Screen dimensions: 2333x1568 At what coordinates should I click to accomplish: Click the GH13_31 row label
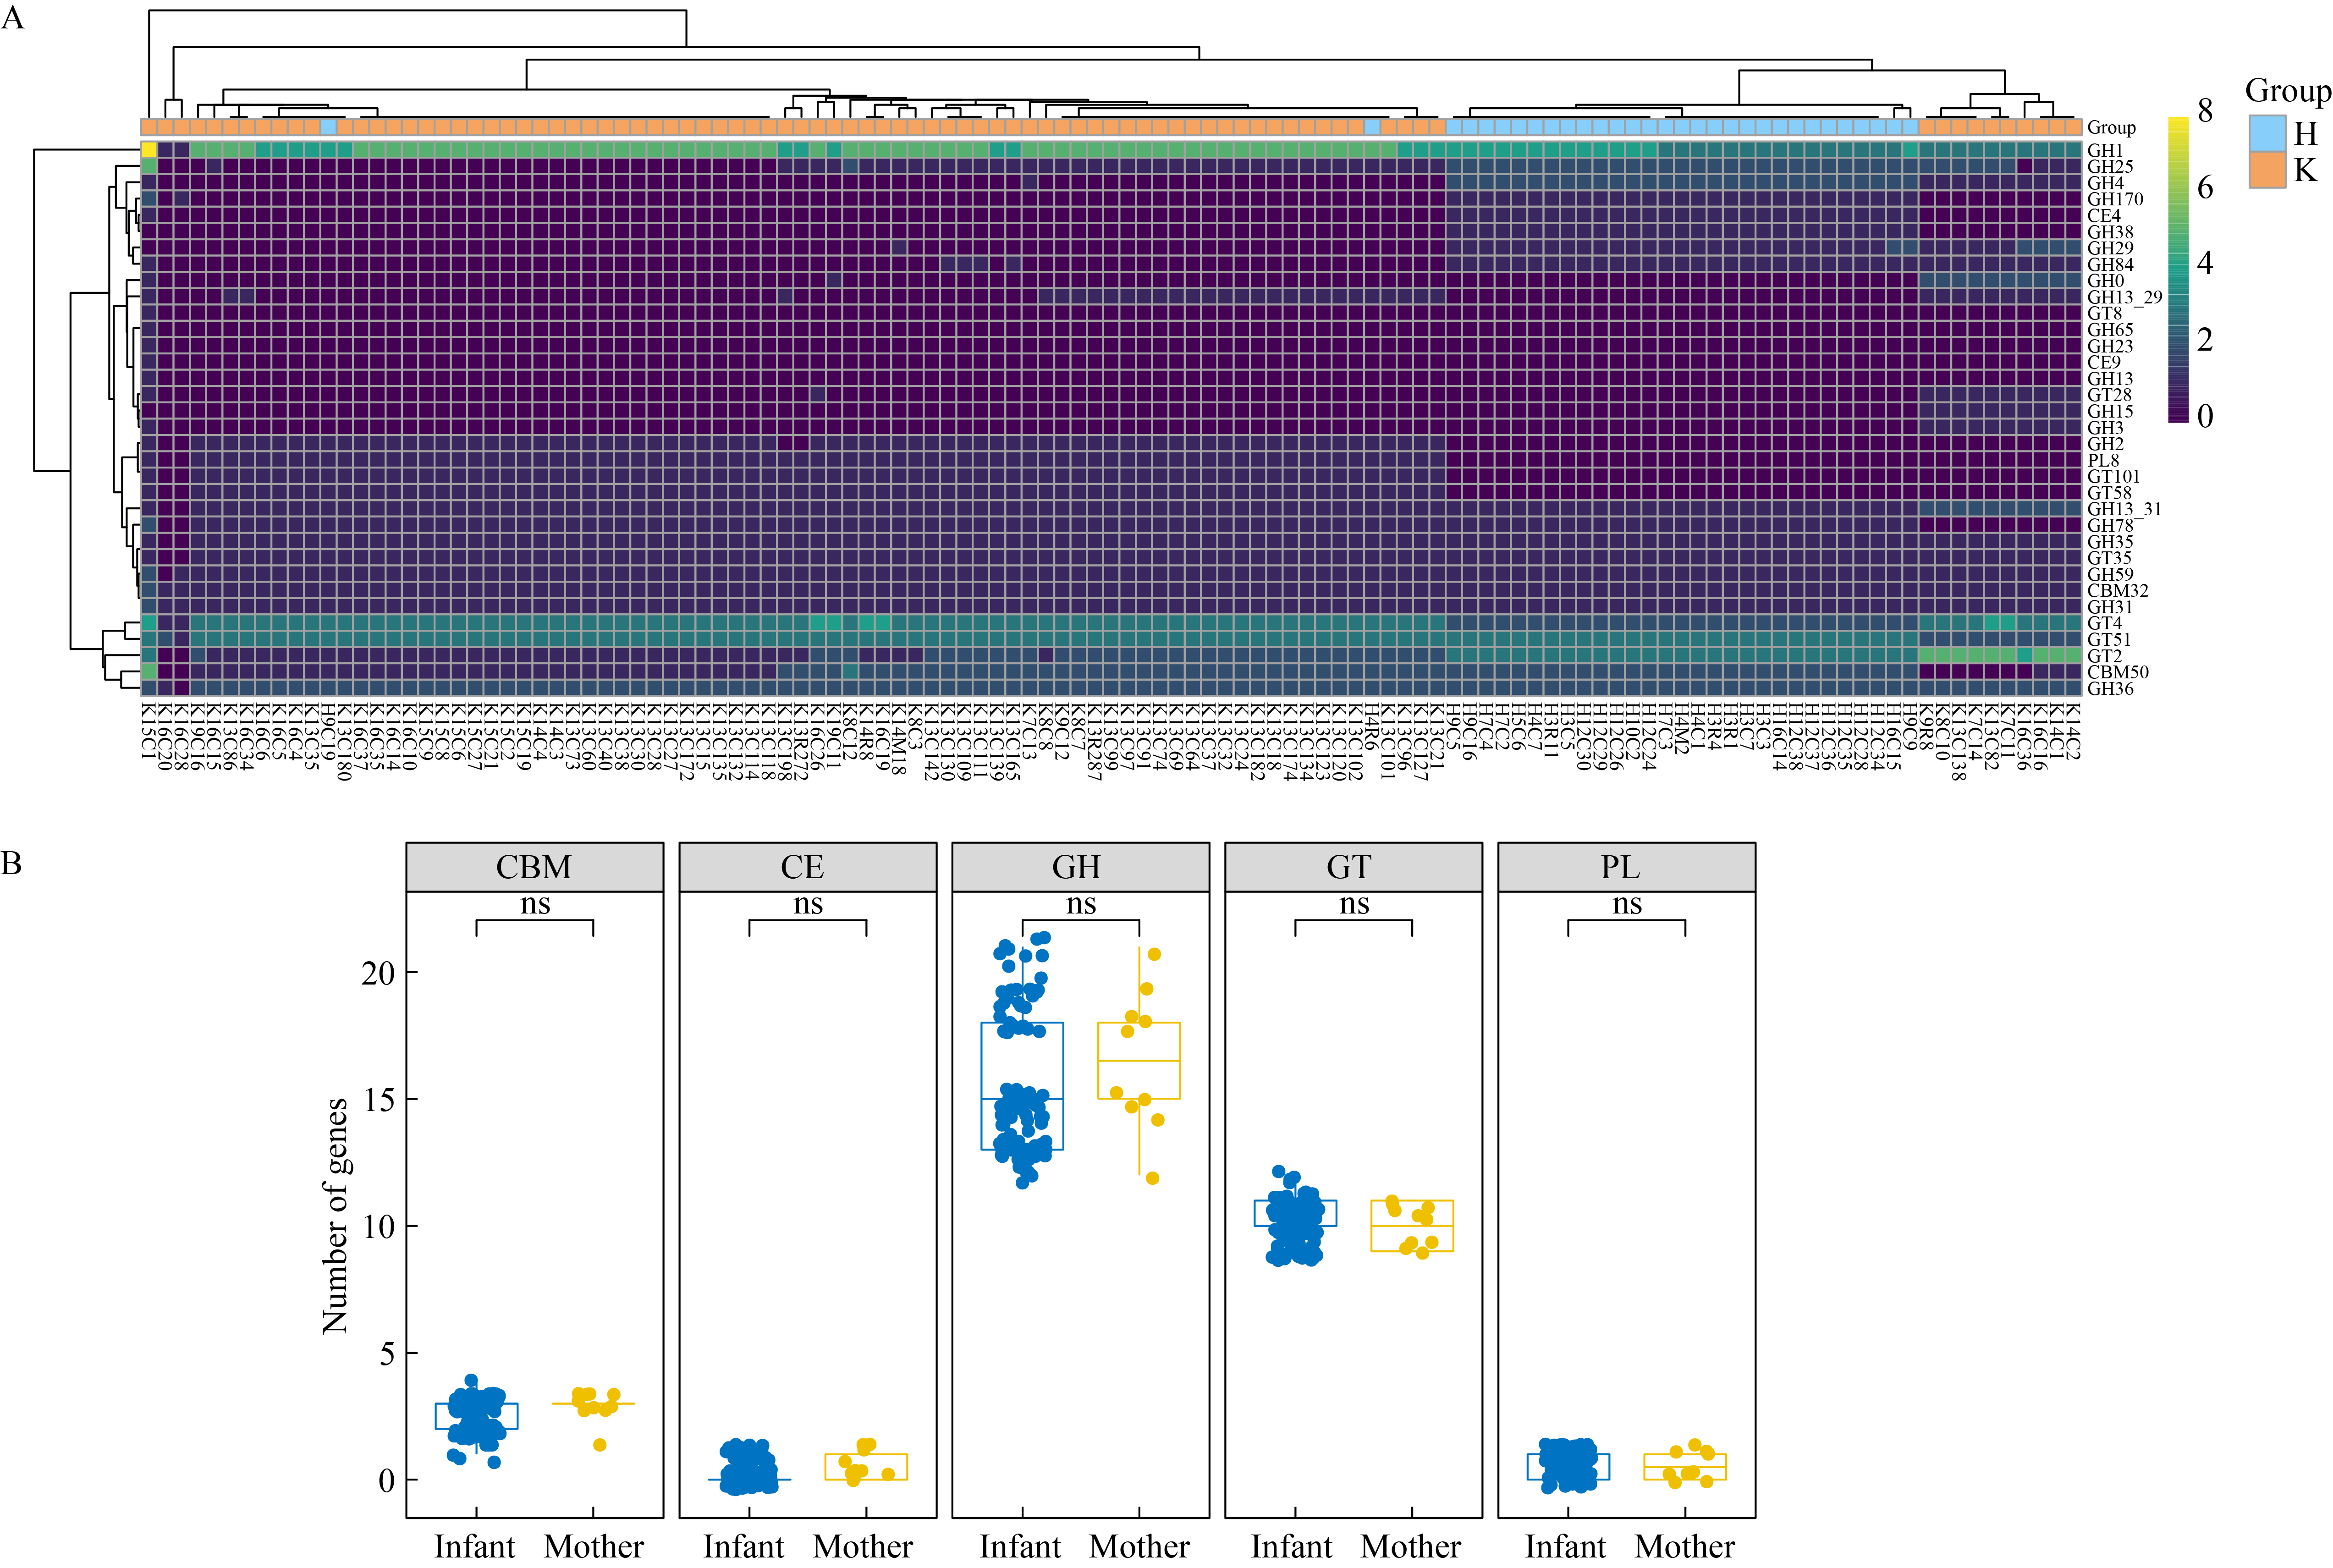pos(2124,509)
